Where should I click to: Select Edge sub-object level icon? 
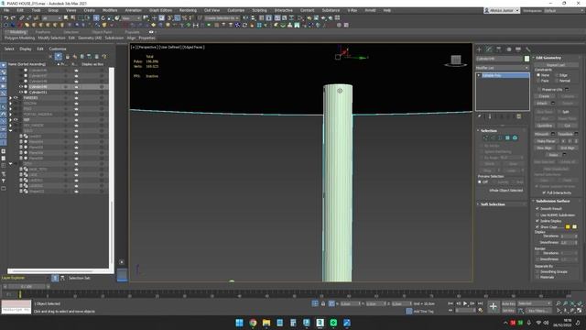[x=493, y=138]
